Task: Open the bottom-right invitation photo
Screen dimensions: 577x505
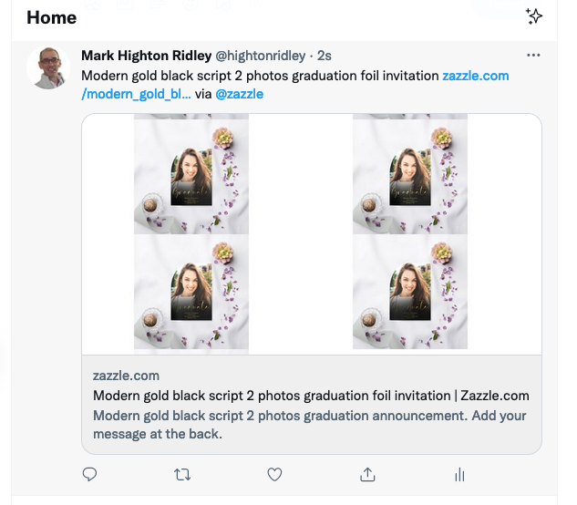Action: coord(410,292)
